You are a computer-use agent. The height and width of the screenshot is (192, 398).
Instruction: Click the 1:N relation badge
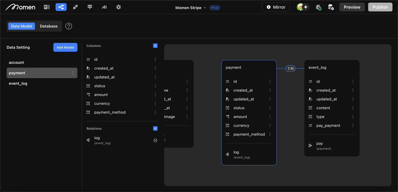(x=290, y=68)
